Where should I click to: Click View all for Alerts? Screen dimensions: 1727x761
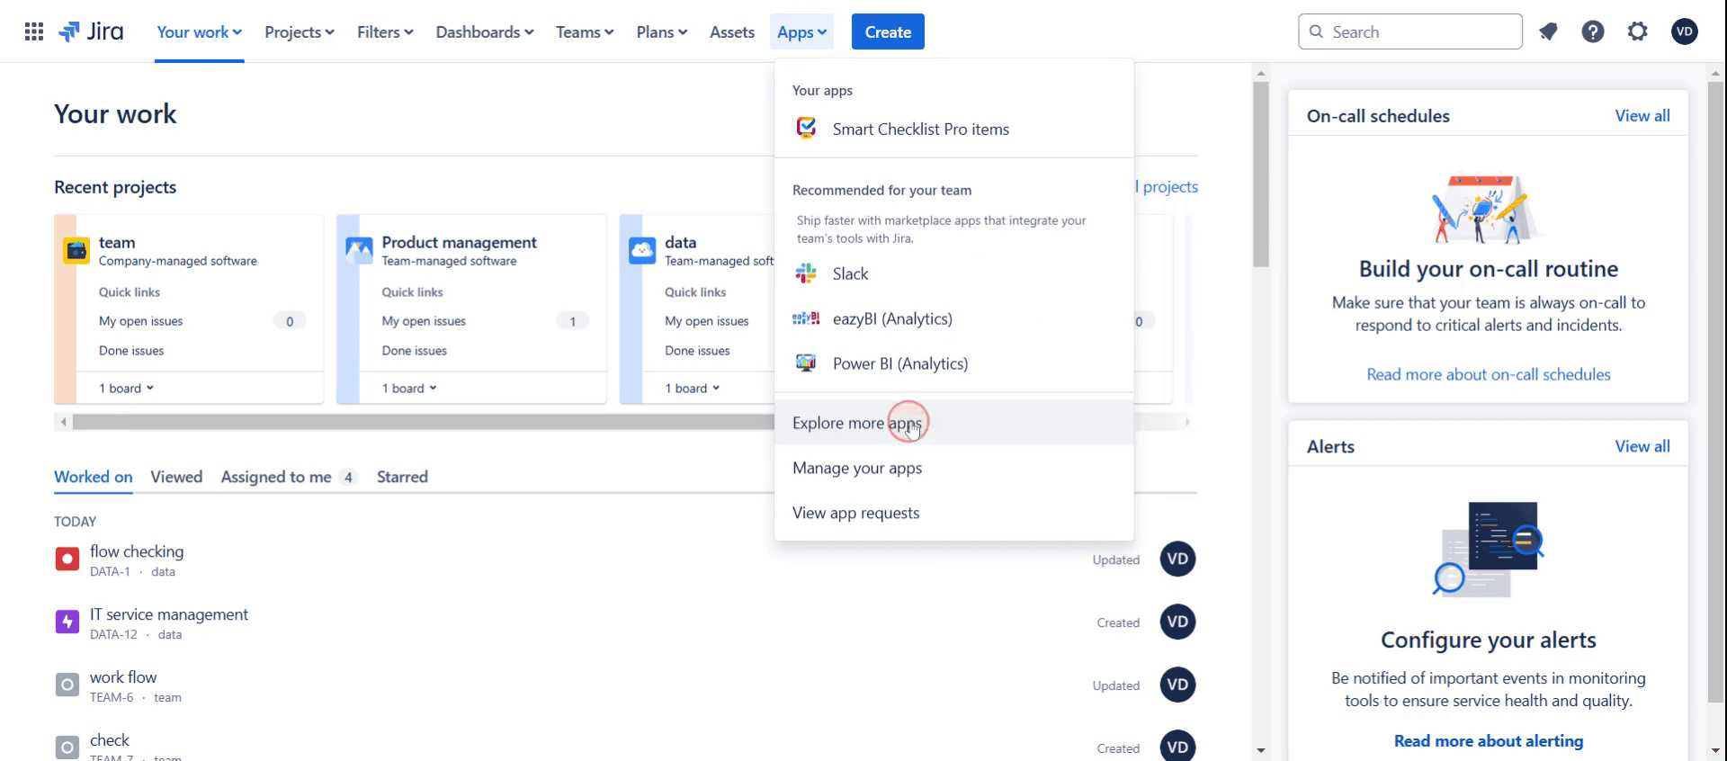[1642, 446]
